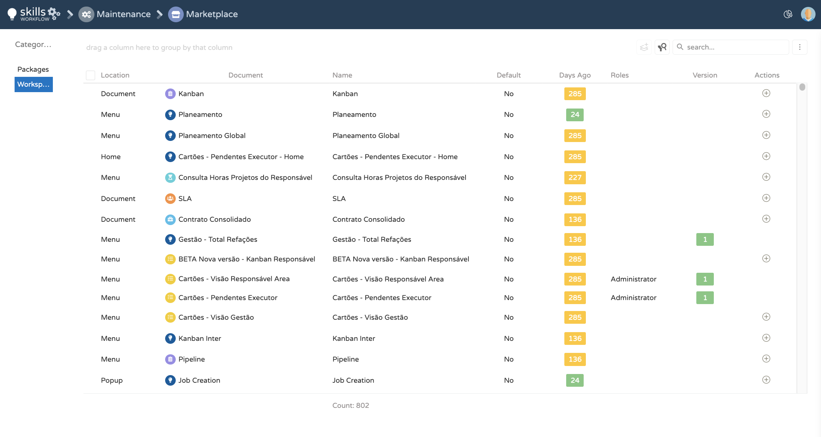The height and width of the screenshot is (437, 821).
Task: Click the Skills Workflow logo
Action: pos(34,14)
